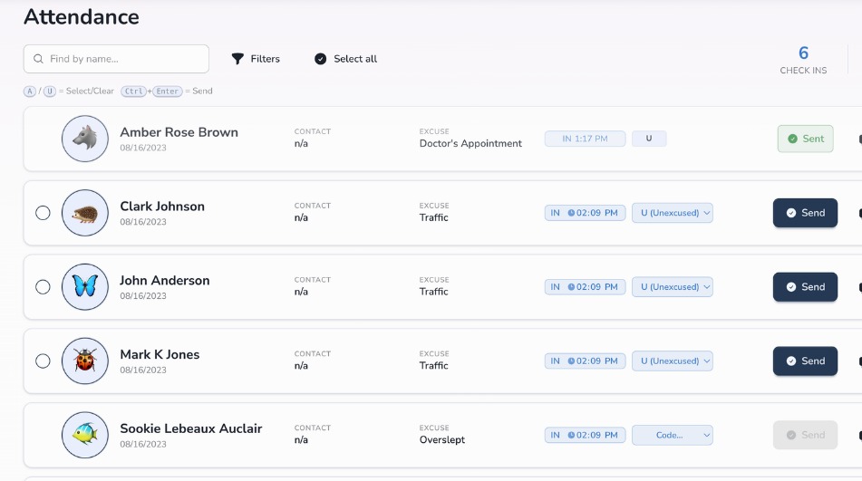
Task: Open Sookie Lebeaux Auclair's fish avatar
Action: pos(84,435)
